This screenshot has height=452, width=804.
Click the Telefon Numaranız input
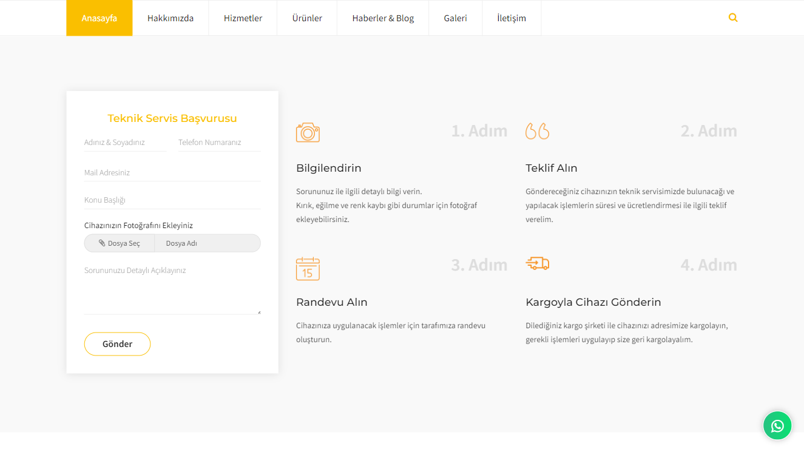219,143
